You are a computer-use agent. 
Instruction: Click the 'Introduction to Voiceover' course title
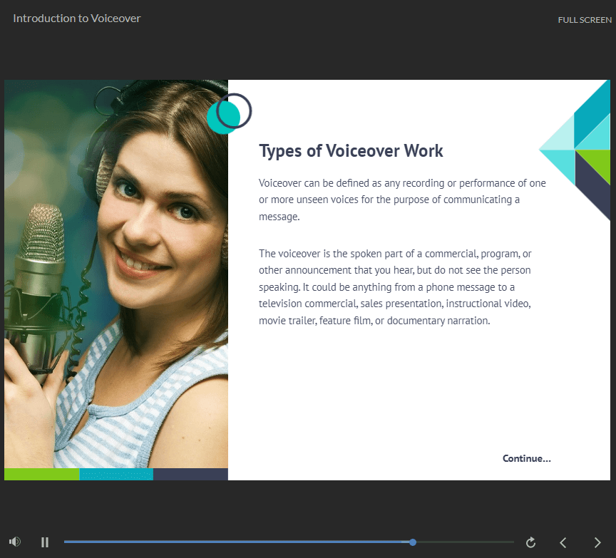[77, 19]
